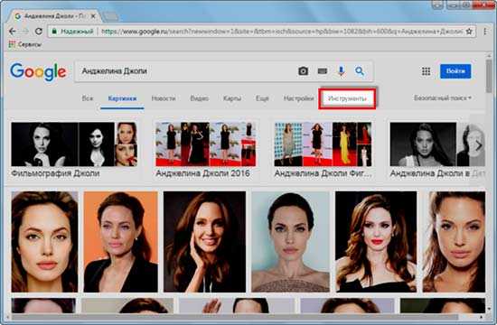Open the red carpet collage above 'Анджелина Джоли 2016'
The height and width of the screenshot is (325, 497).
[205, 144]
